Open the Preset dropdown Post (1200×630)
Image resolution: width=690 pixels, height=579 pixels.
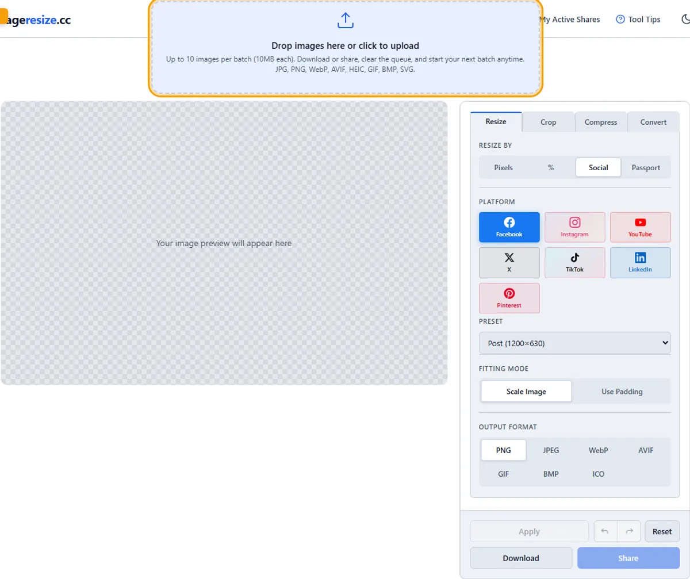click(x=575, y=343)
